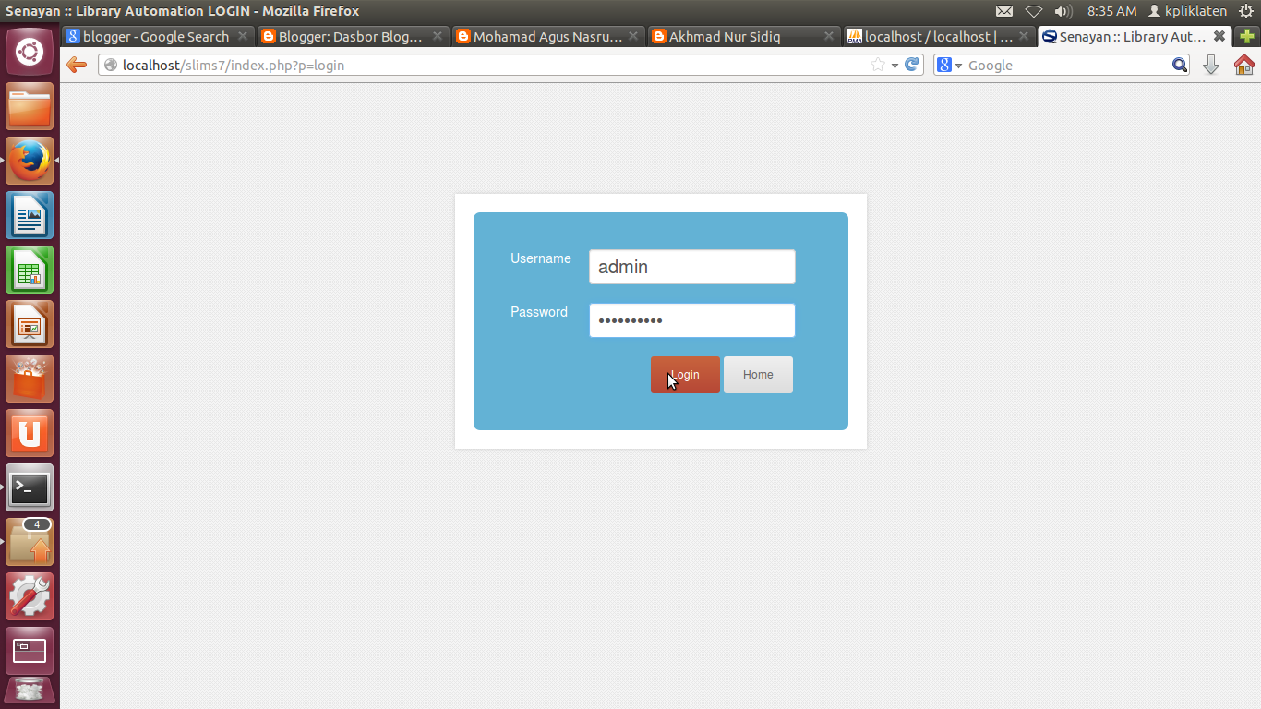
Task: Open the Terminal from launcher
Action: 30,487
